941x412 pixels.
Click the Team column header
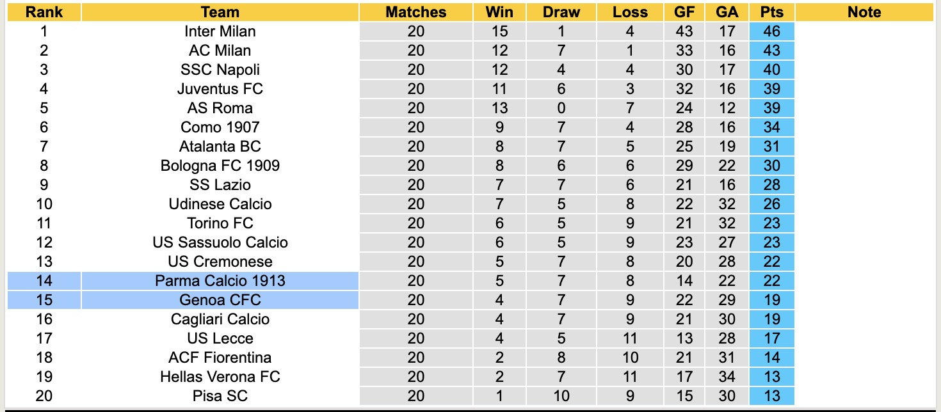tap(220, 12)
